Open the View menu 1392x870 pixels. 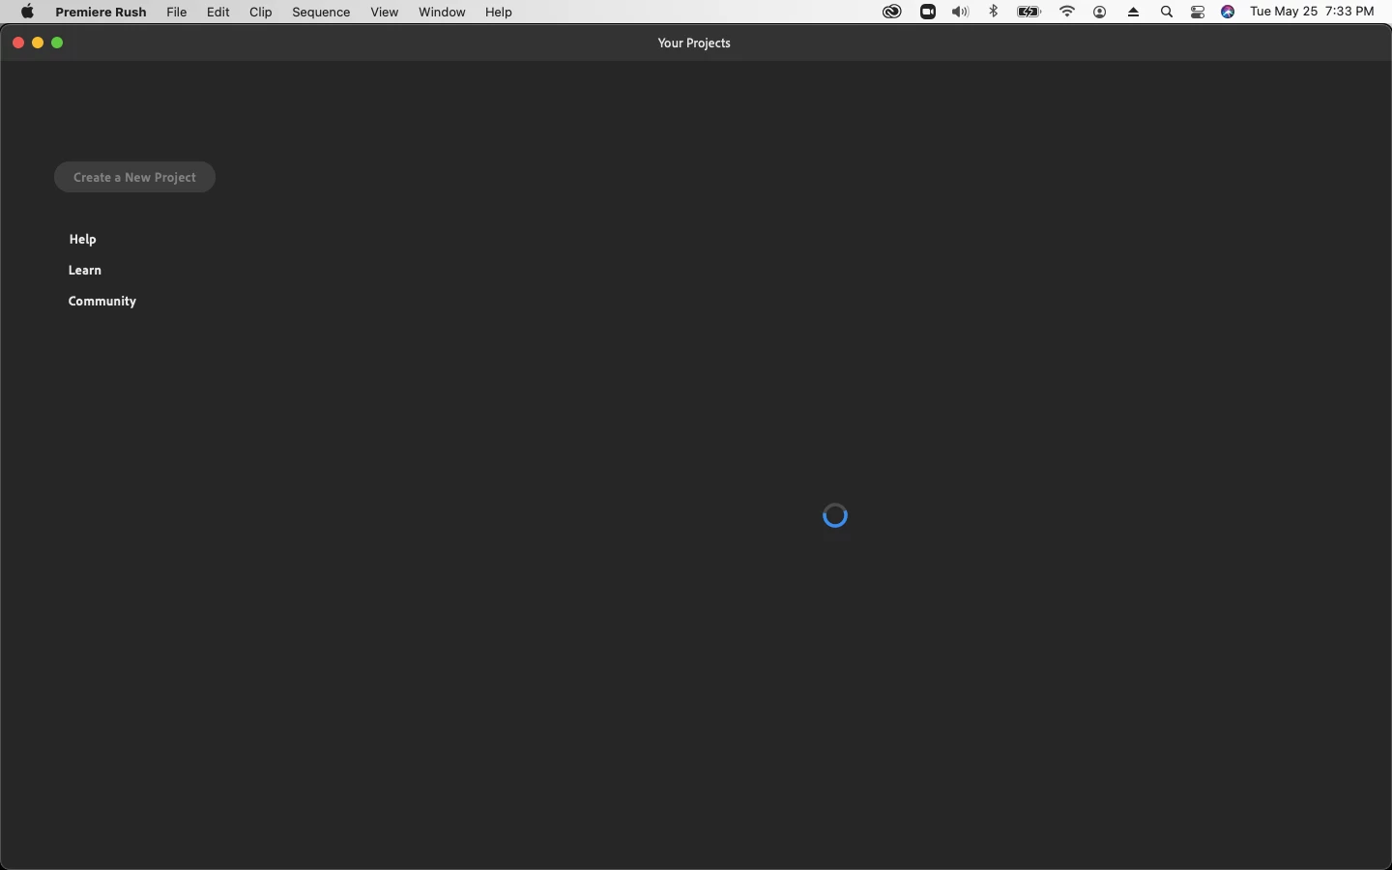click(x=384, y=12)
